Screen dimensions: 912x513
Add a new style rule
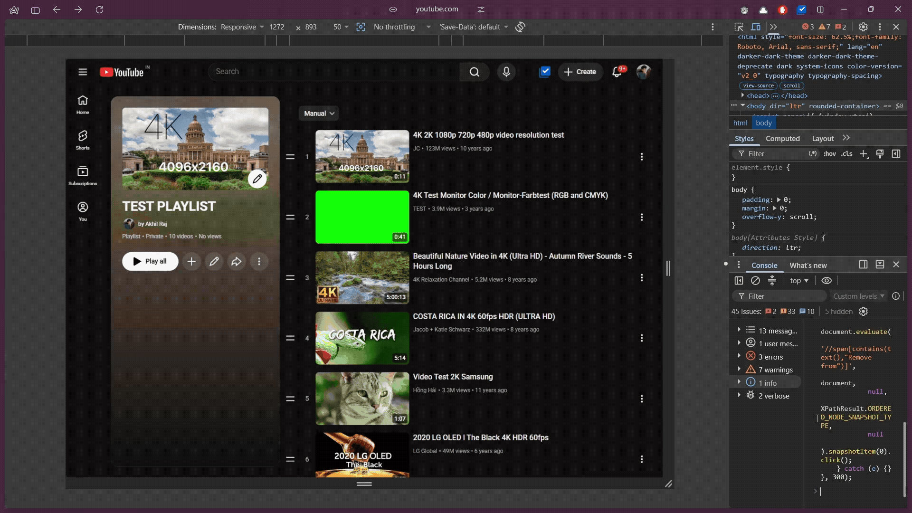click(x=864, y=154)
